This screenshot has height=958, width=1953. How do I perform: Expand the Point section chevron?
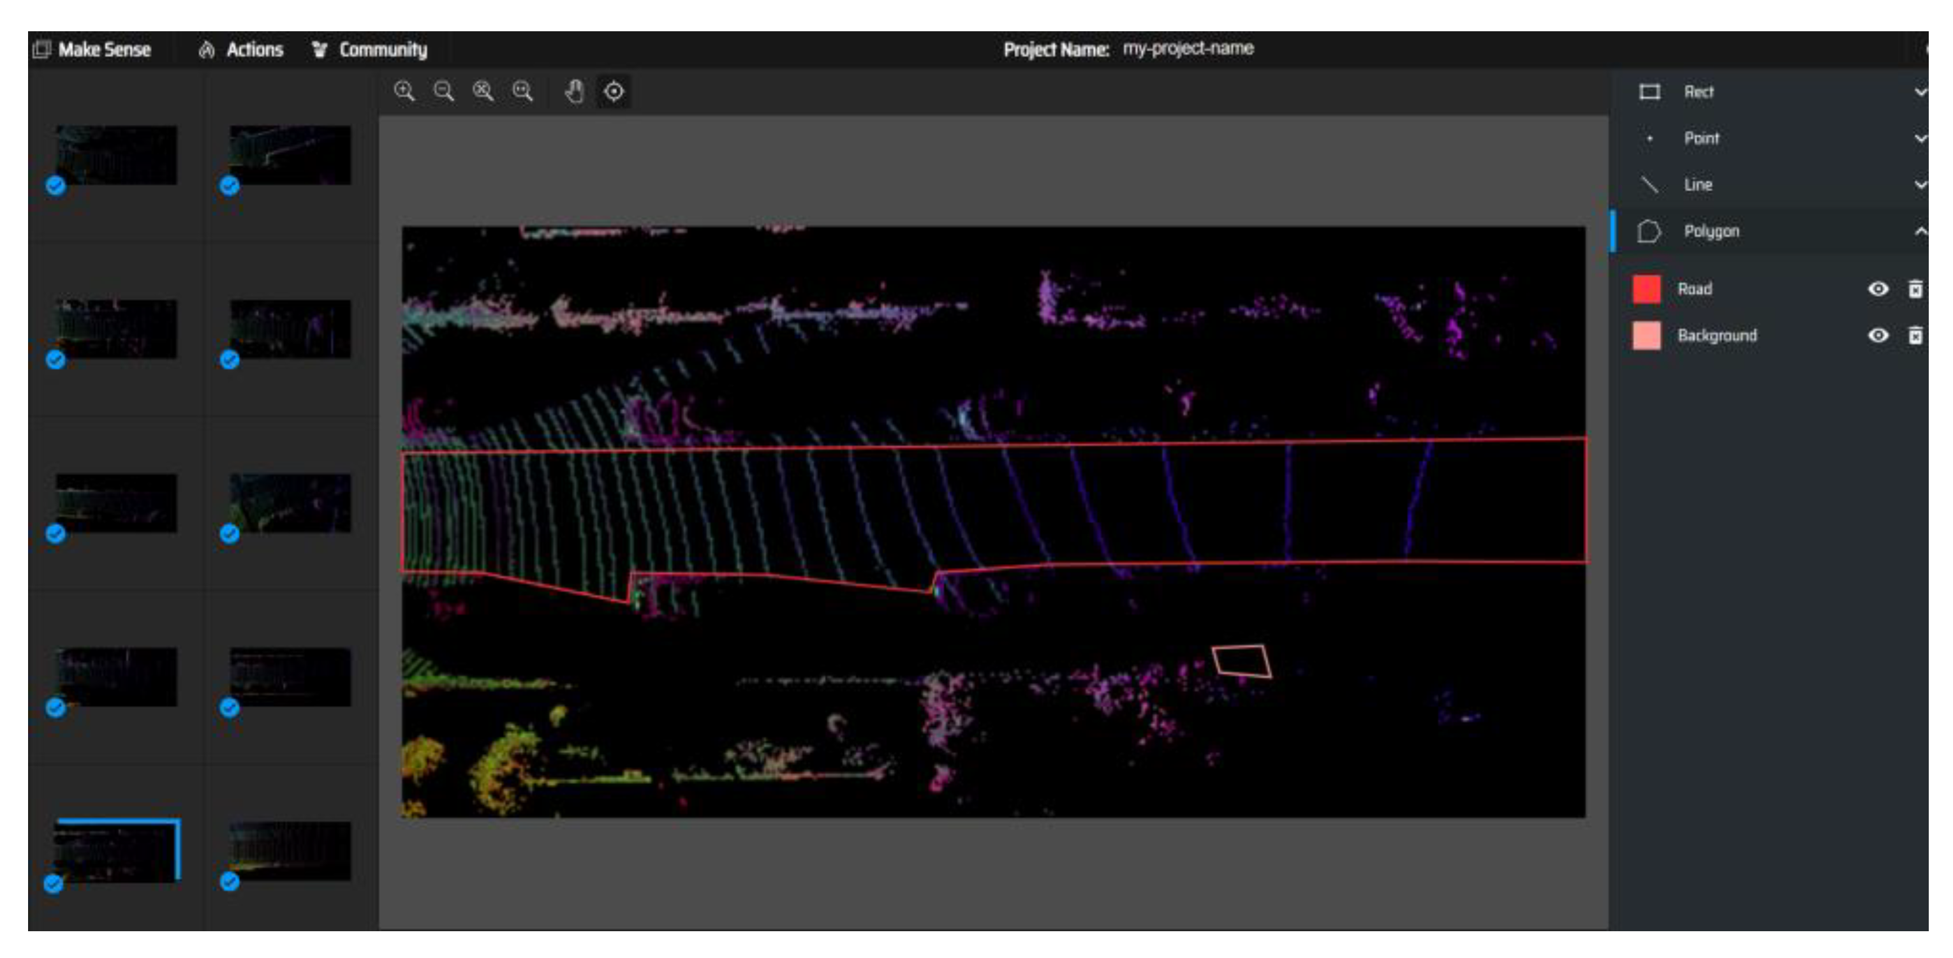(x=1920, y=138)
